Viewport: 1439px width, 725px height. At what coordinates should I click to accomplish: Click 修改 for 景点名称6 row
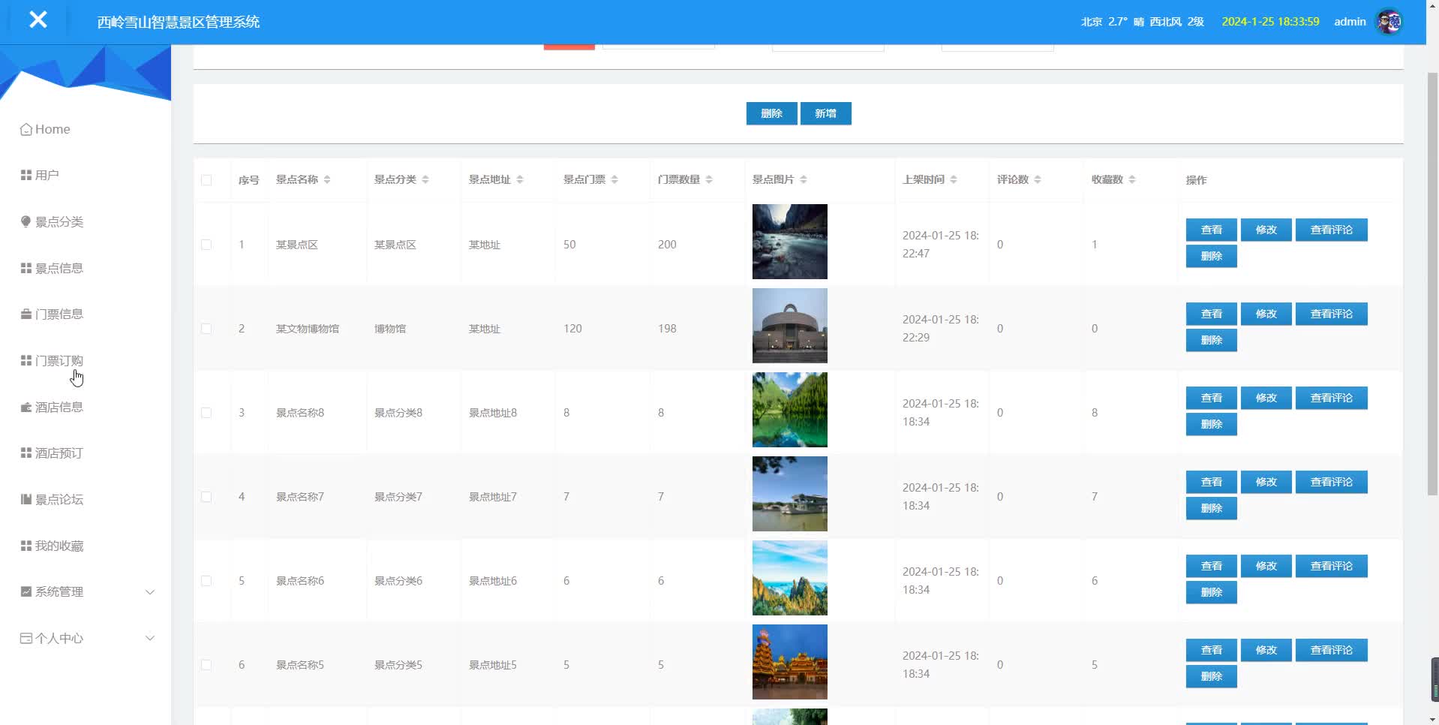[x=1266, y=566]
